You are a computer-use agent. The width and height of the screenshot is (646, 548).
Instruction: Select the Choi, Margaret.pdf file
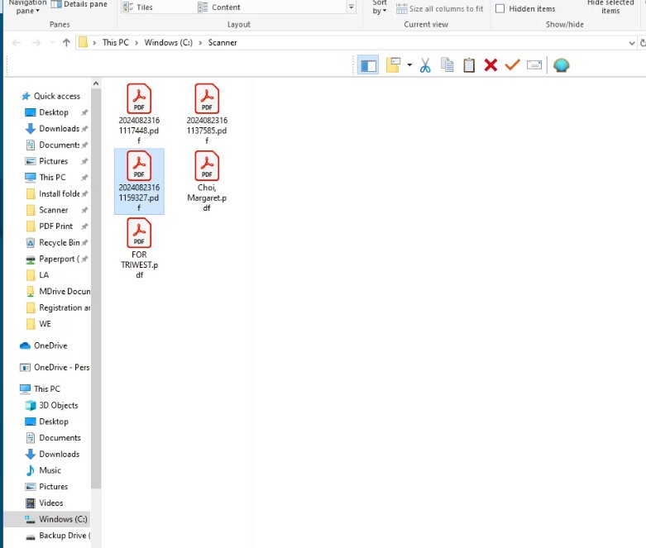207,181
